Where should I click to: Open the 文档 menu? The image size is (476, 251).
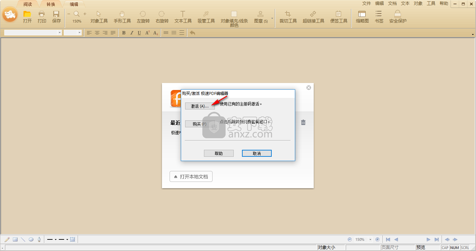(392, 3)
